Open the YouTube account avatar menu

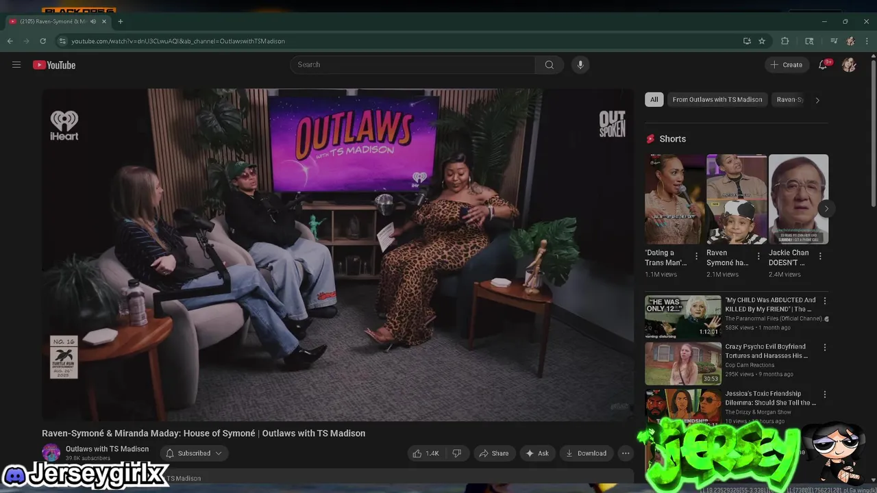849,65
